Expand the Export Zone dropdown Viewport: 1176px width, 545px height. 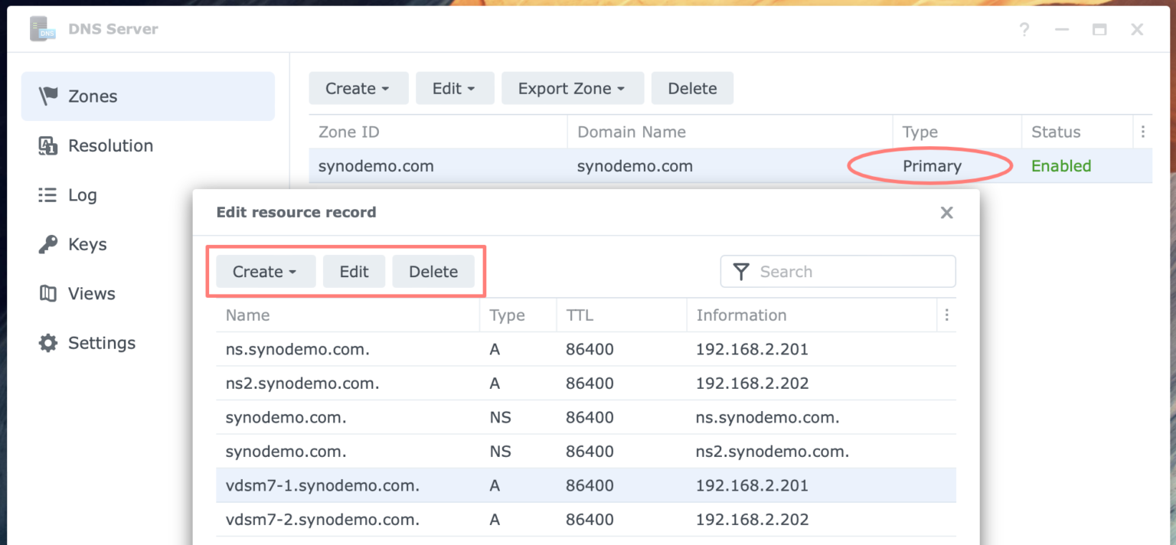coord(573,89)
